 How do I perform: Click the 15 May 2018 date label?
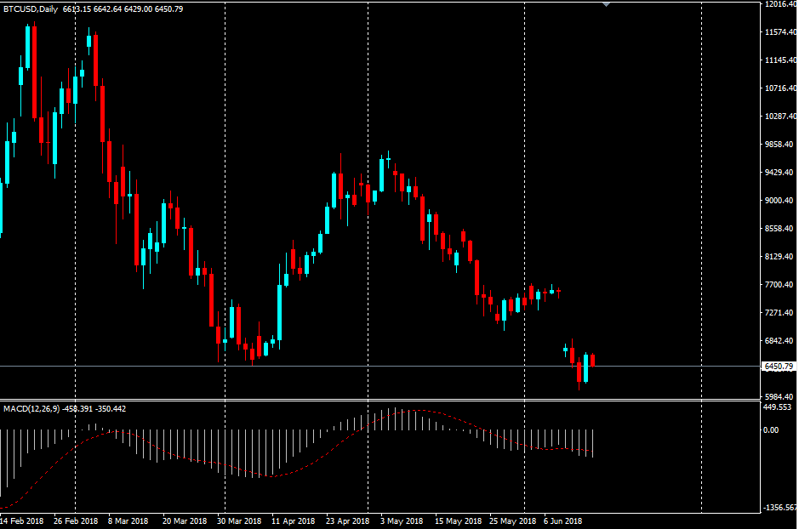click(458, 520)
